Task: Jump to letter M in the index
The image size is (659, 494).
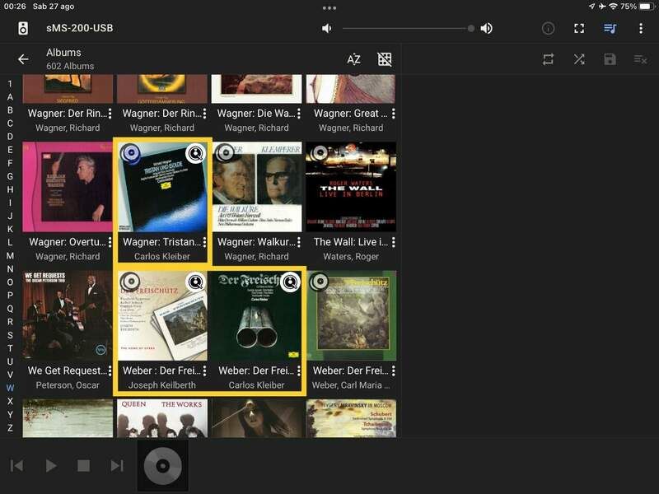Action: coord(10,255)
